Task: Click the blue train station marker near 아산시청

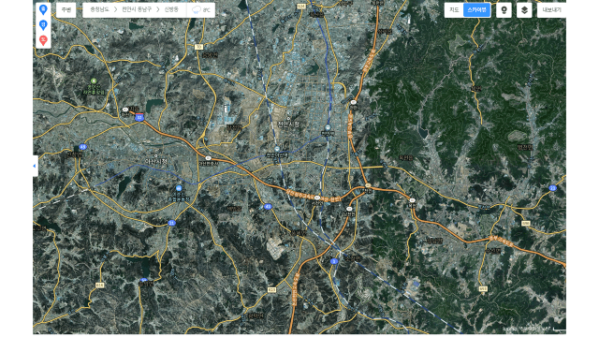Action: 179,188
